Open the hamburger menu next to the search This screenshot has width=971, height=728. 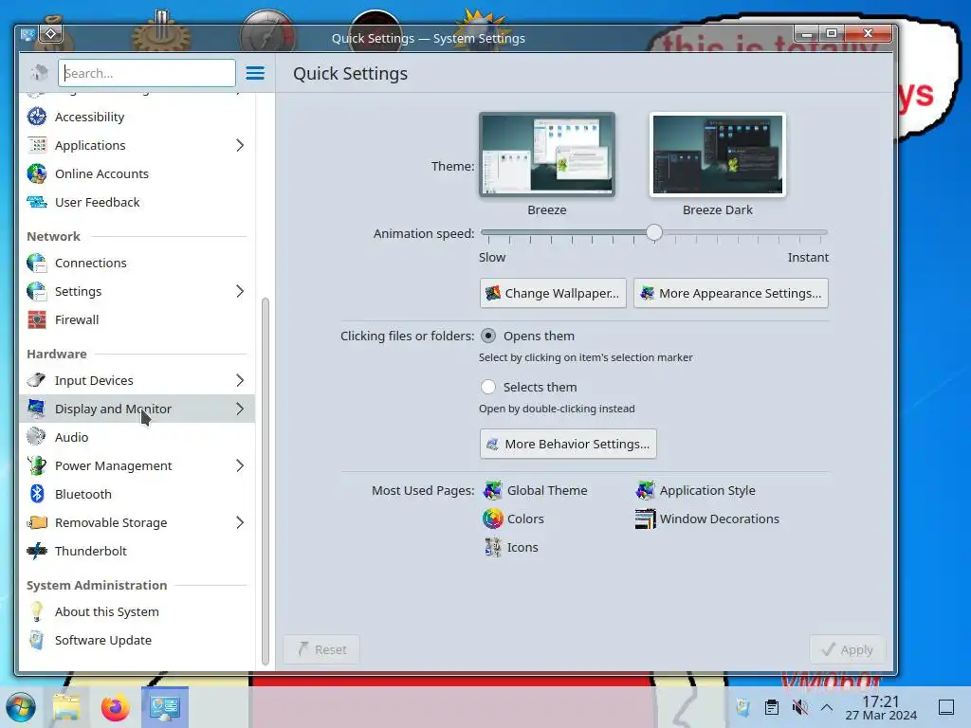pos(255,73)
